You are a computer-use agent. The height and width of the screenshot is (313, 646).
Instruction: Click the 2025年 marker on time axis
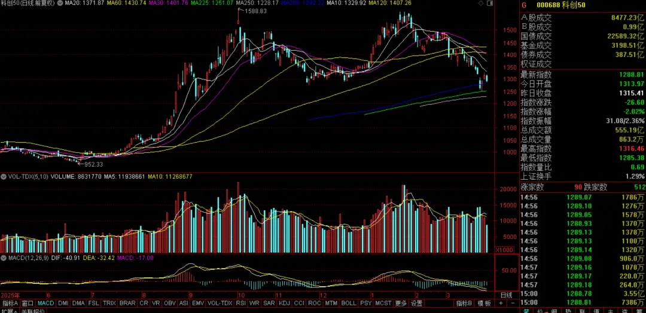[x=9, y=295]
